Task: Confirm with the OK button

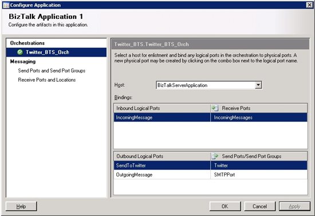Action: click(225, 206)
